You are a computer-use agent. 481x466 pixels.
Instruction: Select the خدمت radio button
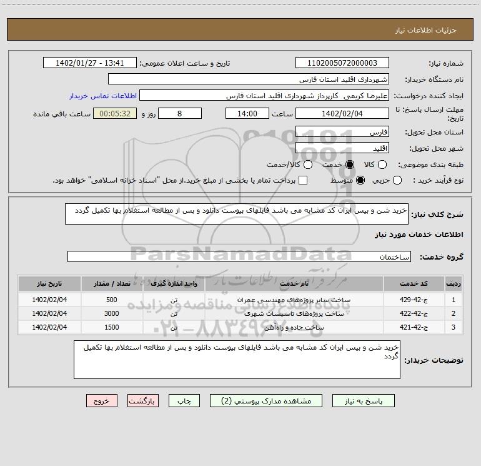tap(350, 165)
